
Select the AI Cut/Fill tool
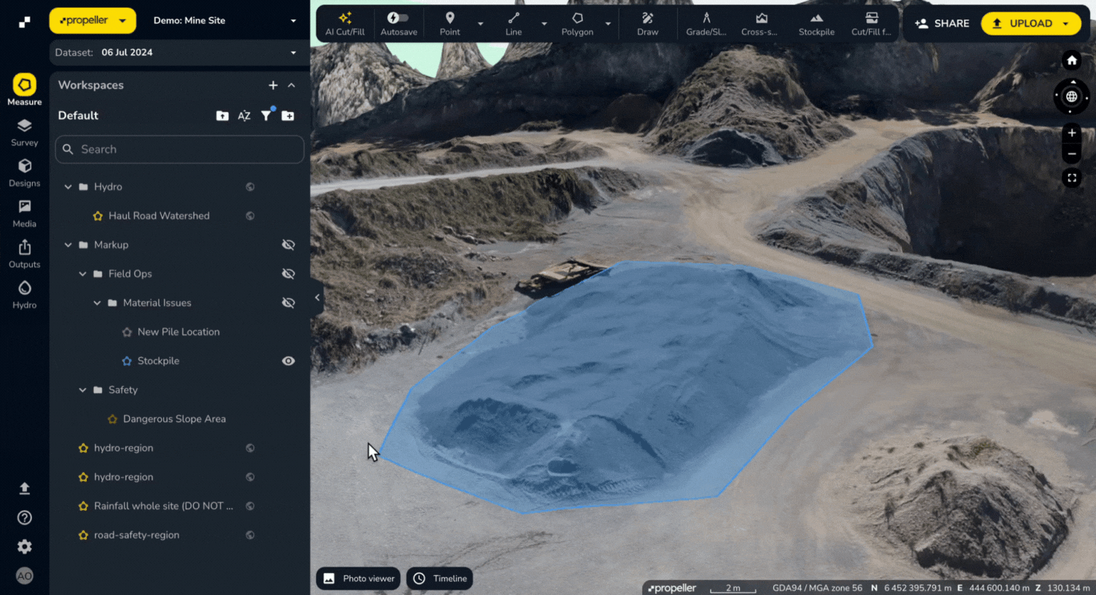click(x=345, y=23)
